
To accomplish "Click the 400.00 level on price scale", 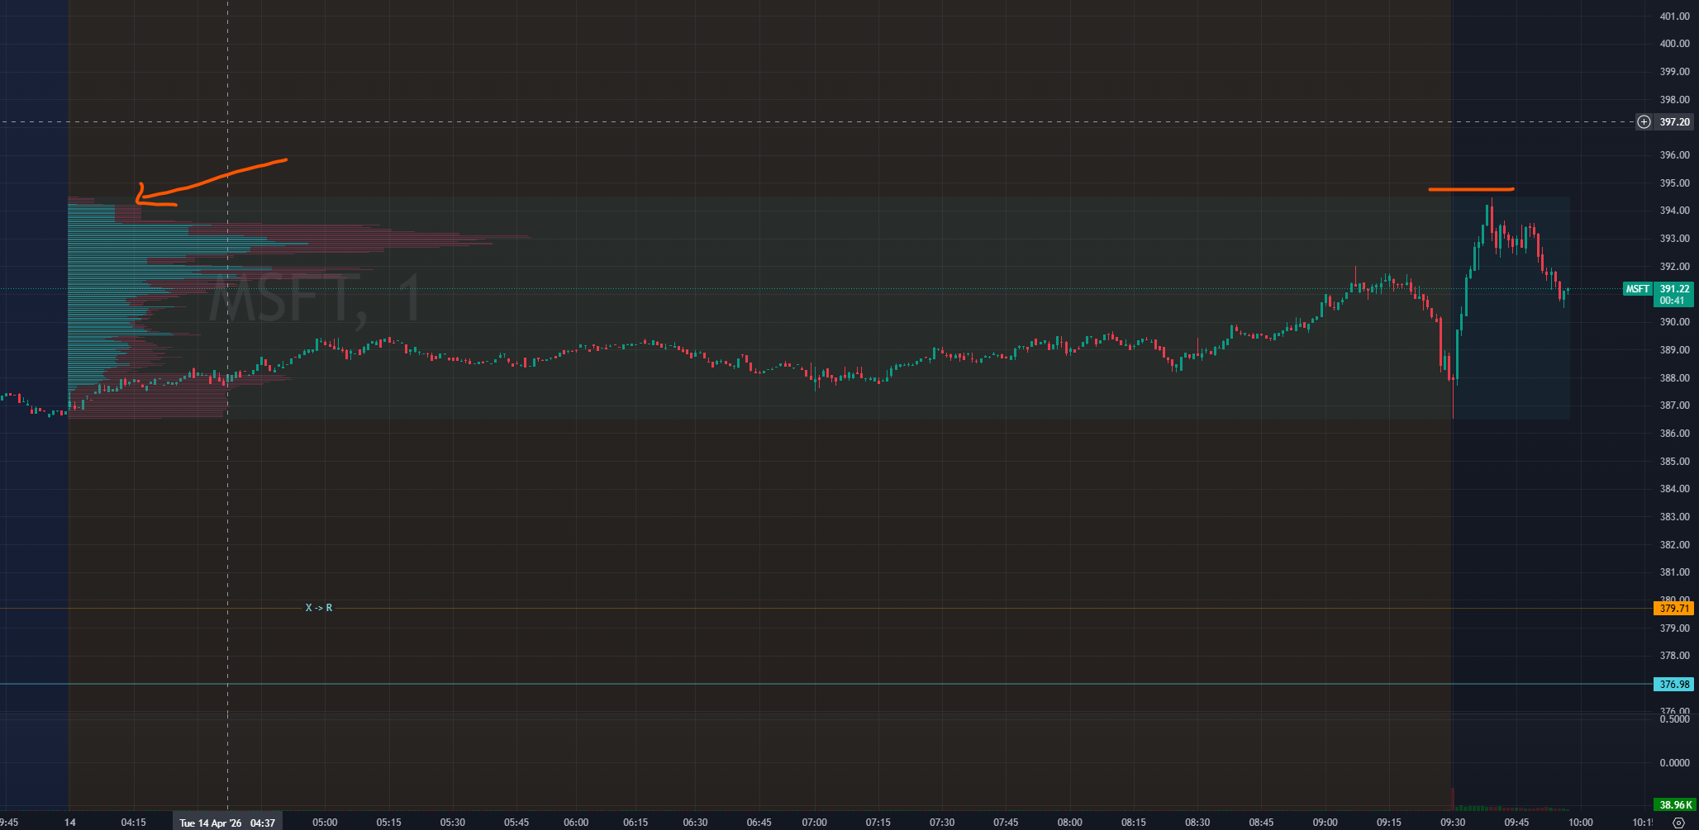I will click(1674, 44).
